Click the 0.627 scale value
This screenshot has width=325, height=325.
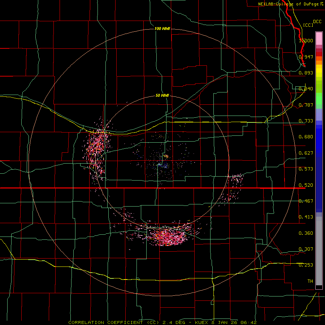click(306, 153)
